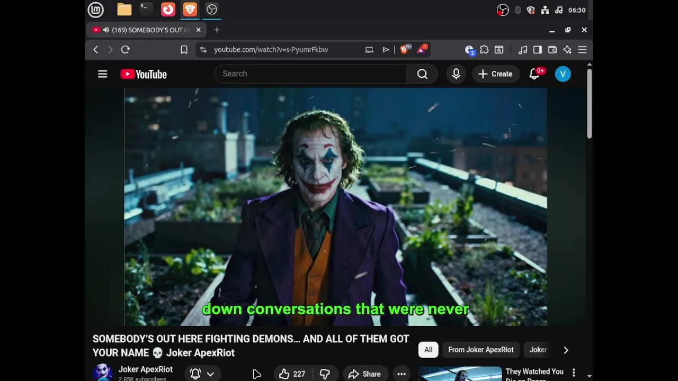The height and width of the screenshot is (381, 678).
Task: Open the Brave main hamburger menu
Action: [582, 50]
